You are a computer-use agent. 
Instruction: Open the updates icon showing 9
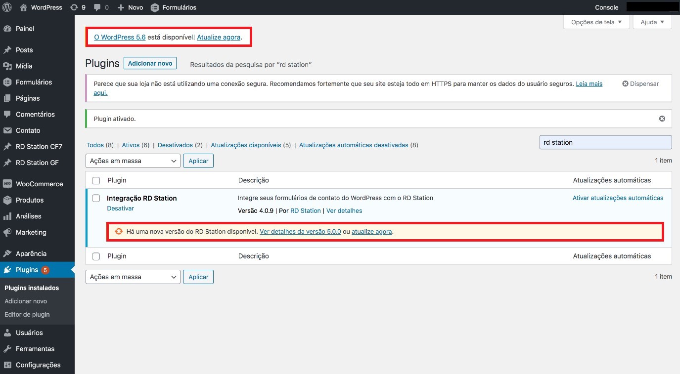(x=74, y=7)
